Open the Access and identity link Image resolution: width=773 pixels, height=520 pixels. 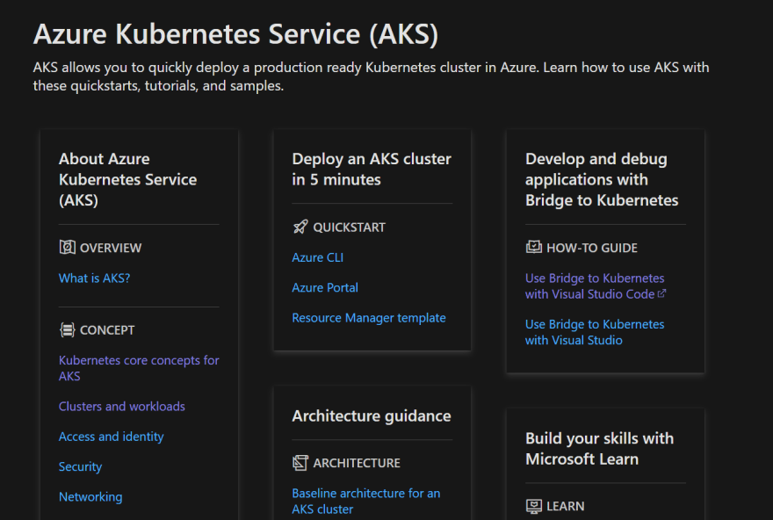(111, 437)
